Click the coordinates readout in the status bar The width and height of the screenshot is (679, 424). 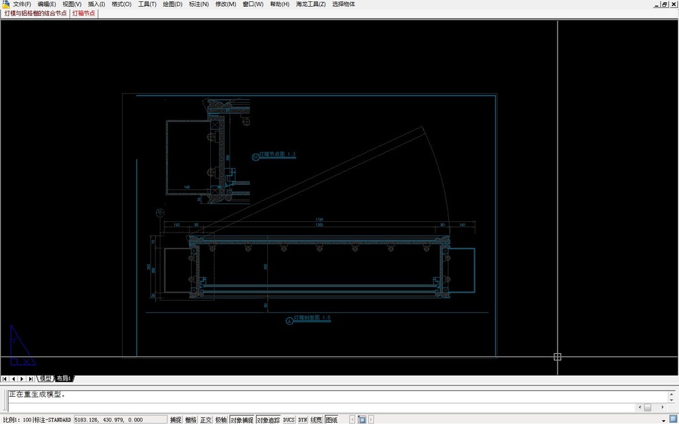click(121, 419)
